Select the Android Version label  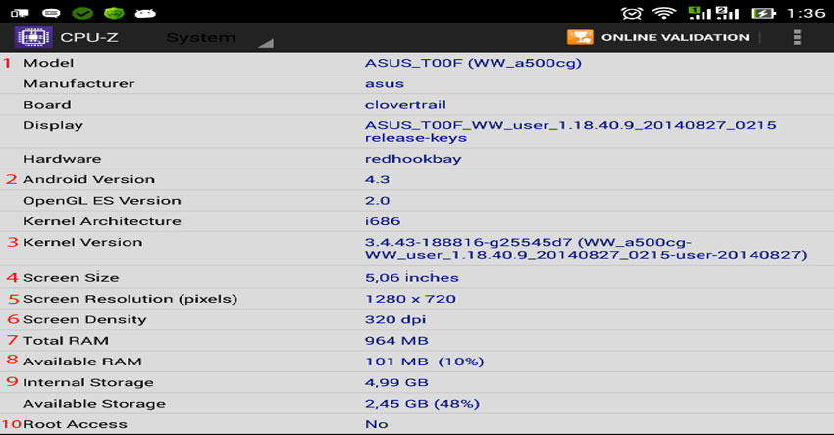(x=89, y=179)
